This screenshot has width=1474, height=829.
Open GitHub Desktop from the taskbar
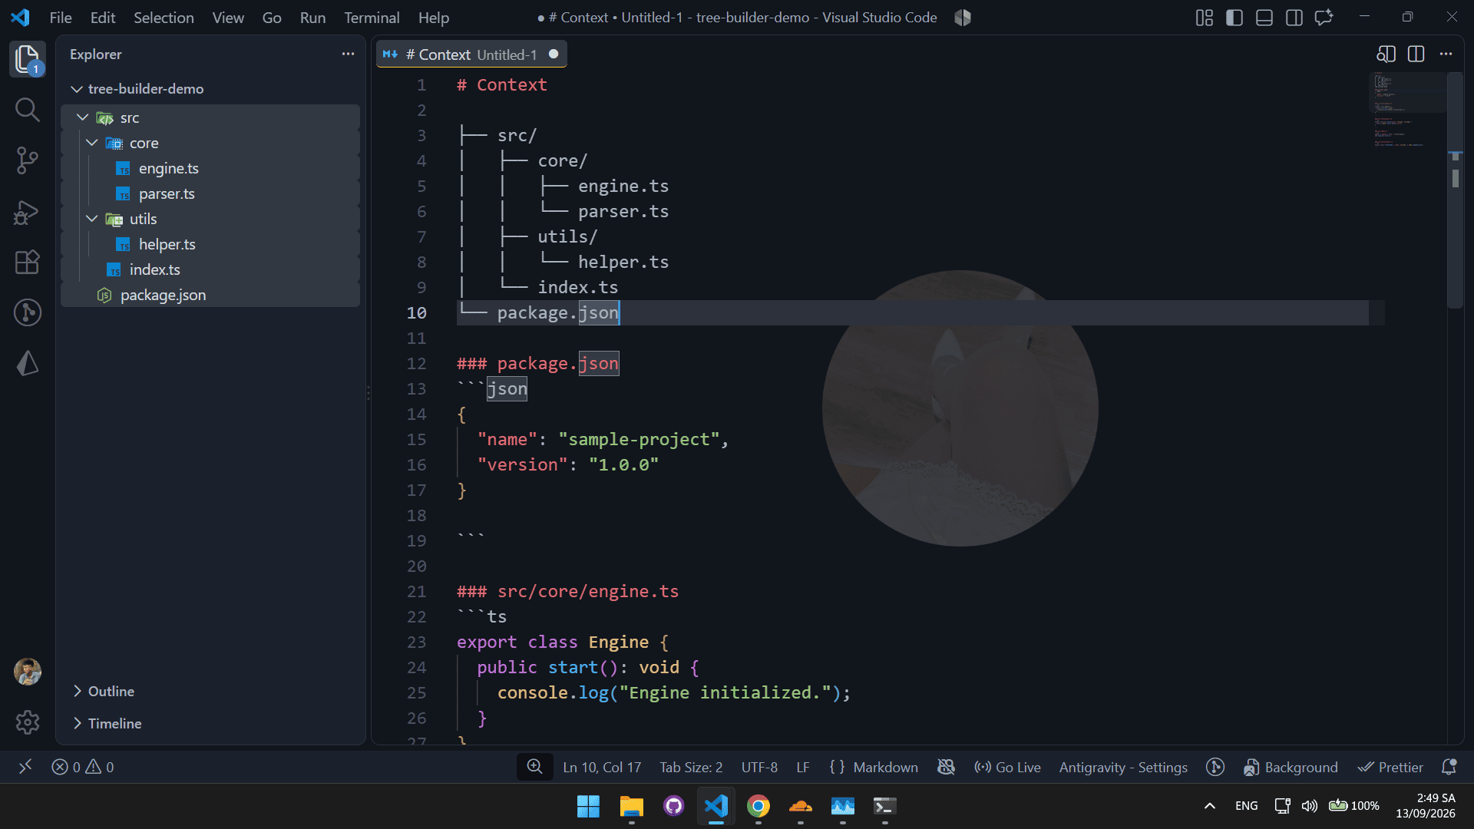[x=674, y=806]
